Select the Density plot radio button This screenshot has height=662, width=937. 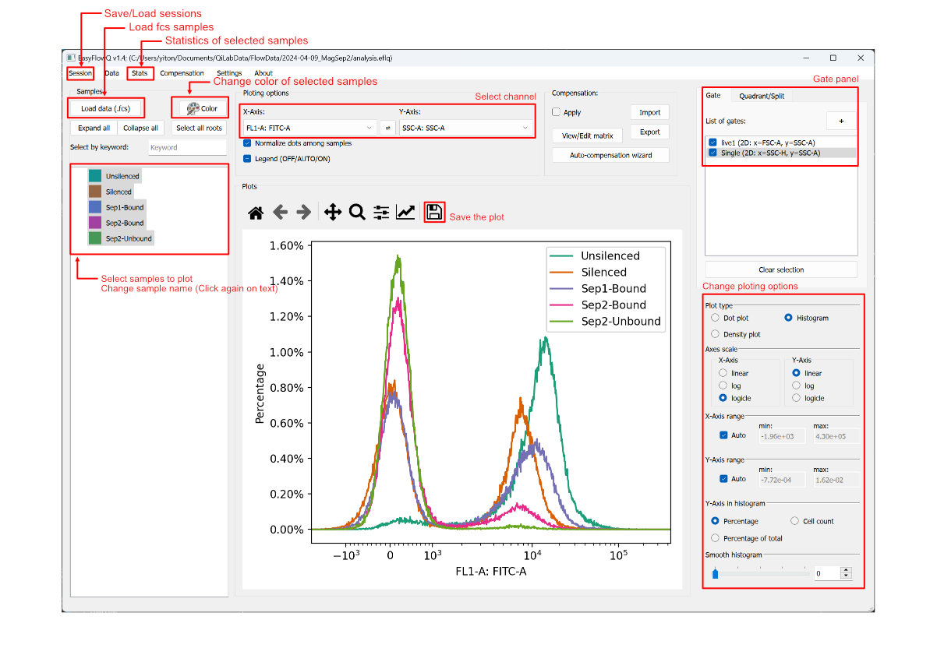point(716,334)
